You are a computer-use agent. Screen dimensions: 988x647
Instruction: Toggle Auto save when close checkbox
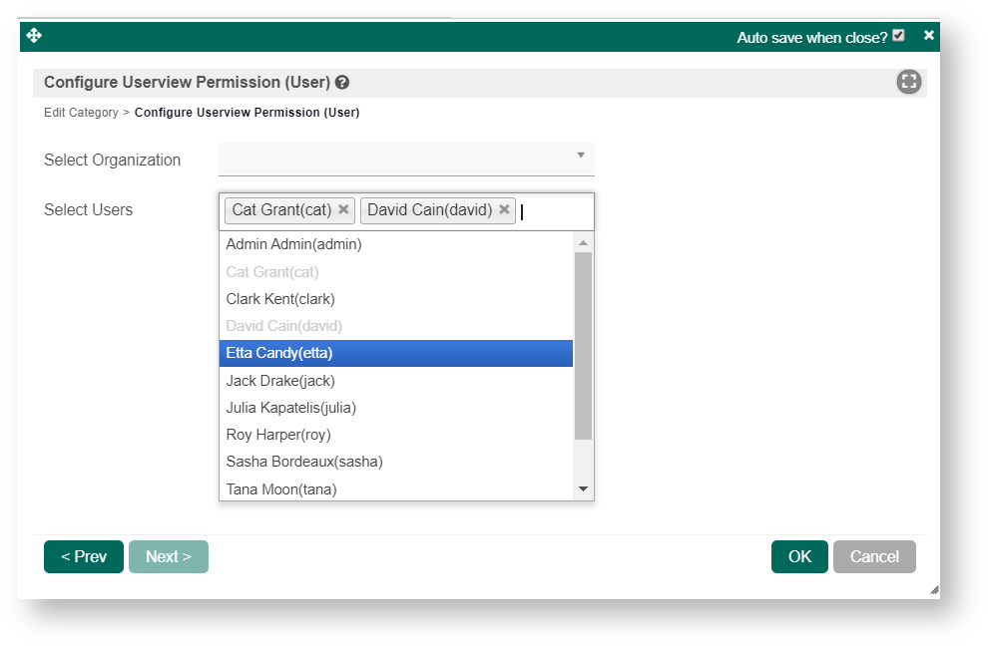[x=898, y=36]
